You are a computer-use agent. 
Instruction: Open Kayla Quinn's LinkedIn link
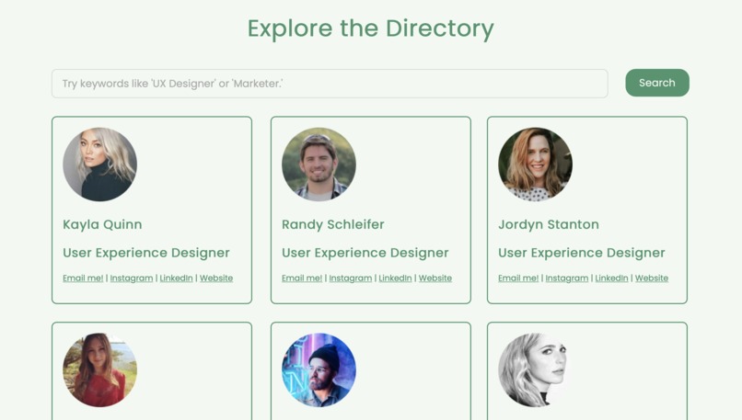(x=176, y=278)
